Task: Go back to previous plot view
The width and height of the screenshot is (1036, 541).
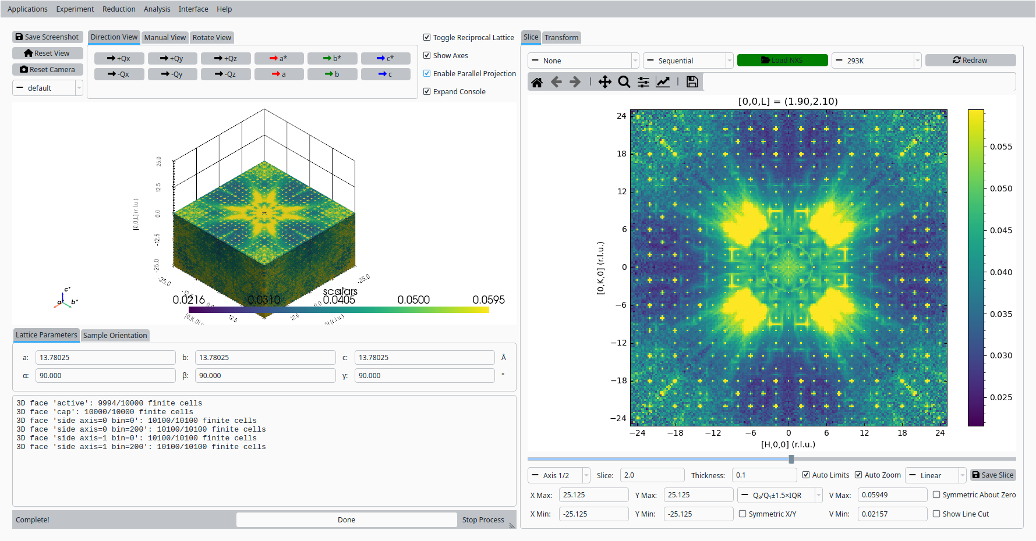Action: [556, 82]
